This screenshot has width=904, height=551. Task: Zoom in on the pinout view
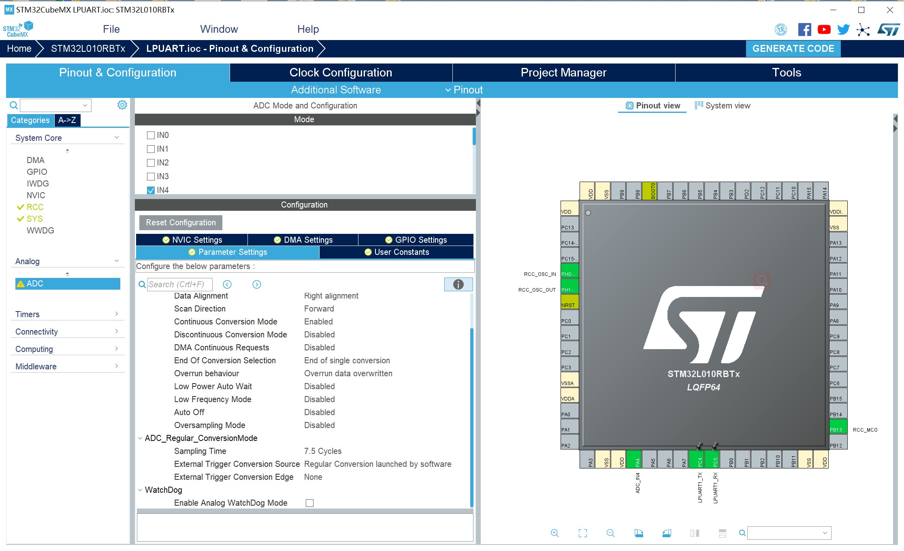pos(555,533)
